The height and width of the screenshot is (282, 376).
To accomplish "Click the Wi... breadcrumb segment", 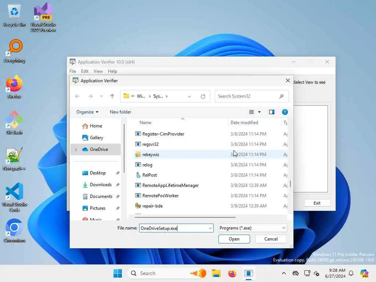I will click(141, 96).
